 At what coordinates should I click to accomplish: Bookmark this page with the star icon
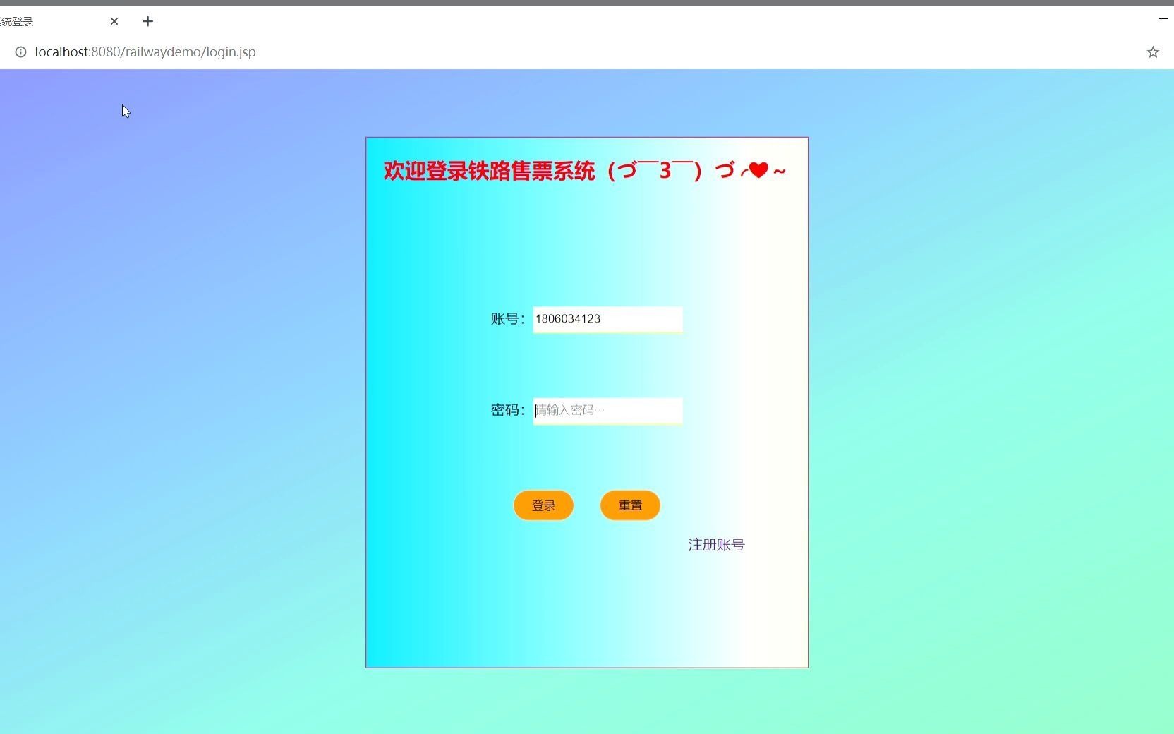pos(1153,52)
